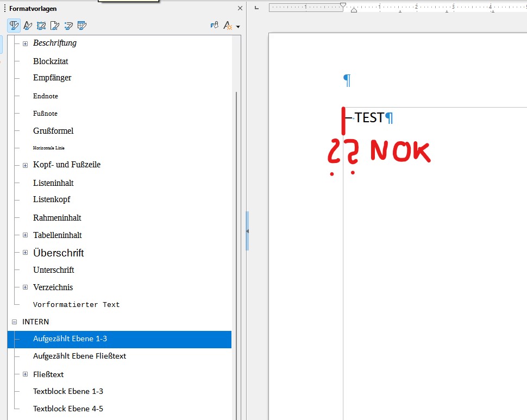The image size is (527, 420).
Task: Select the INTERN style group
Action: pyautogui.click(x=35, y=322)
